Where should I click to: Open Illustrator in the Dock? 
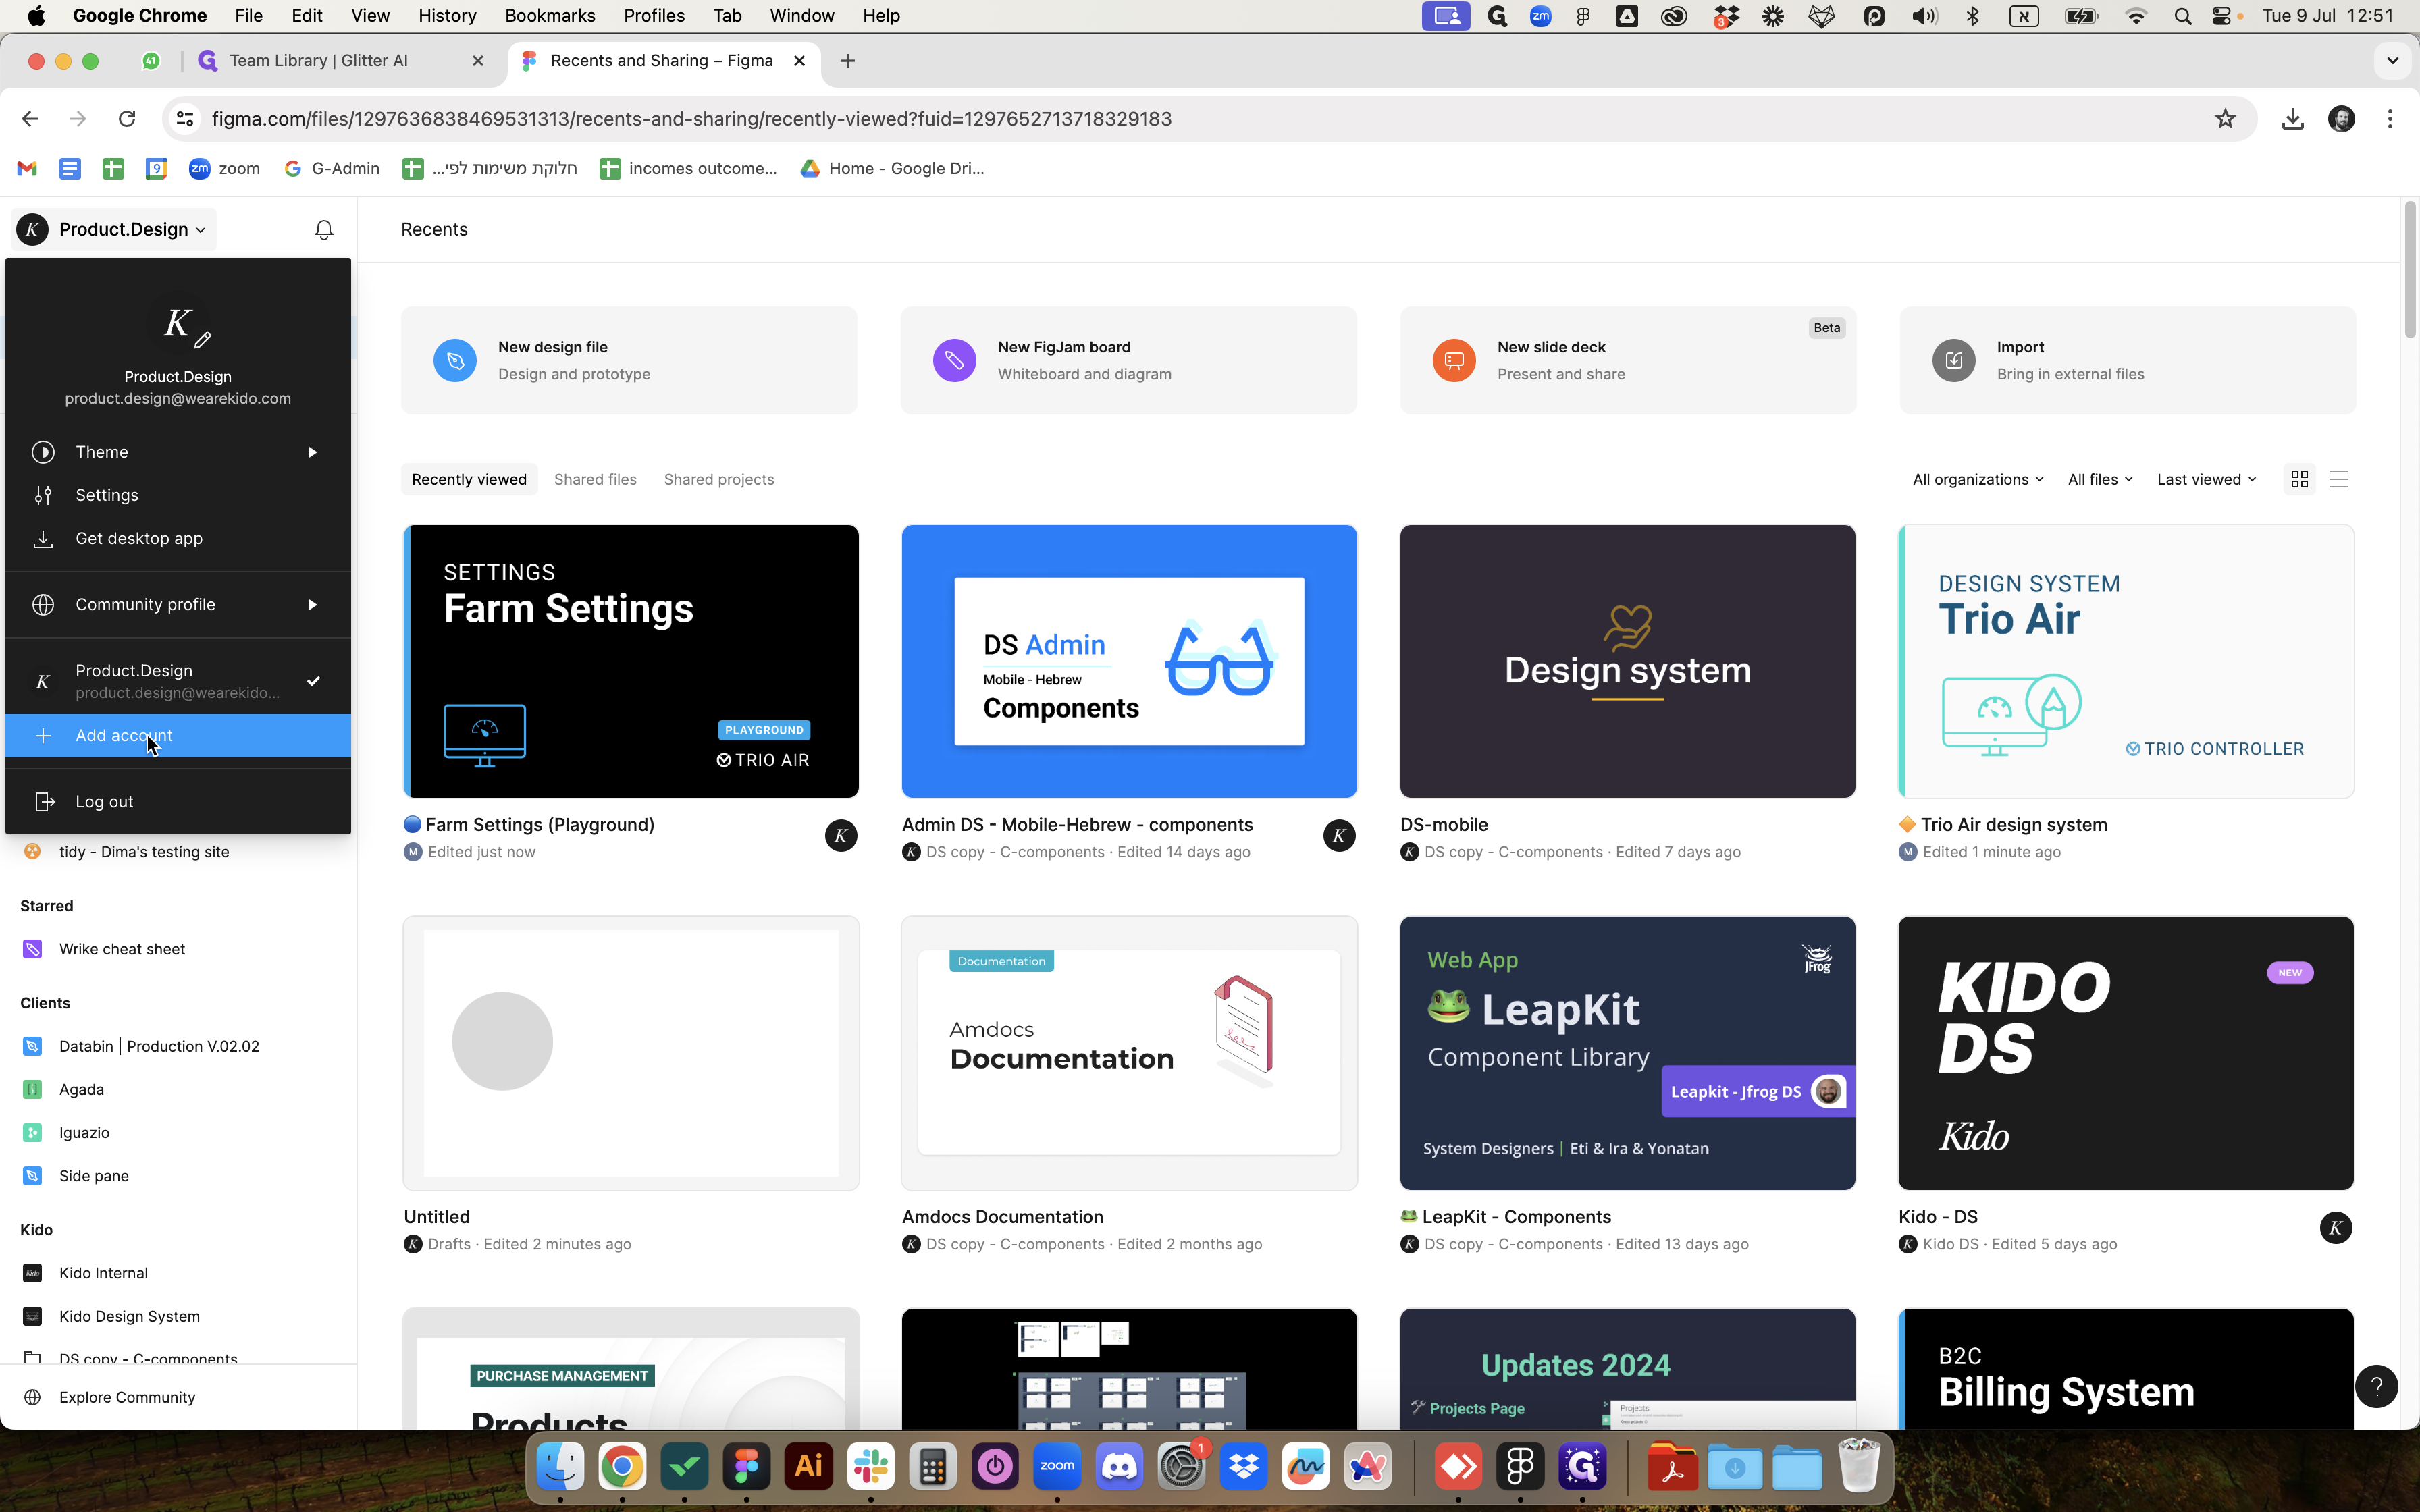(808, 1467)
